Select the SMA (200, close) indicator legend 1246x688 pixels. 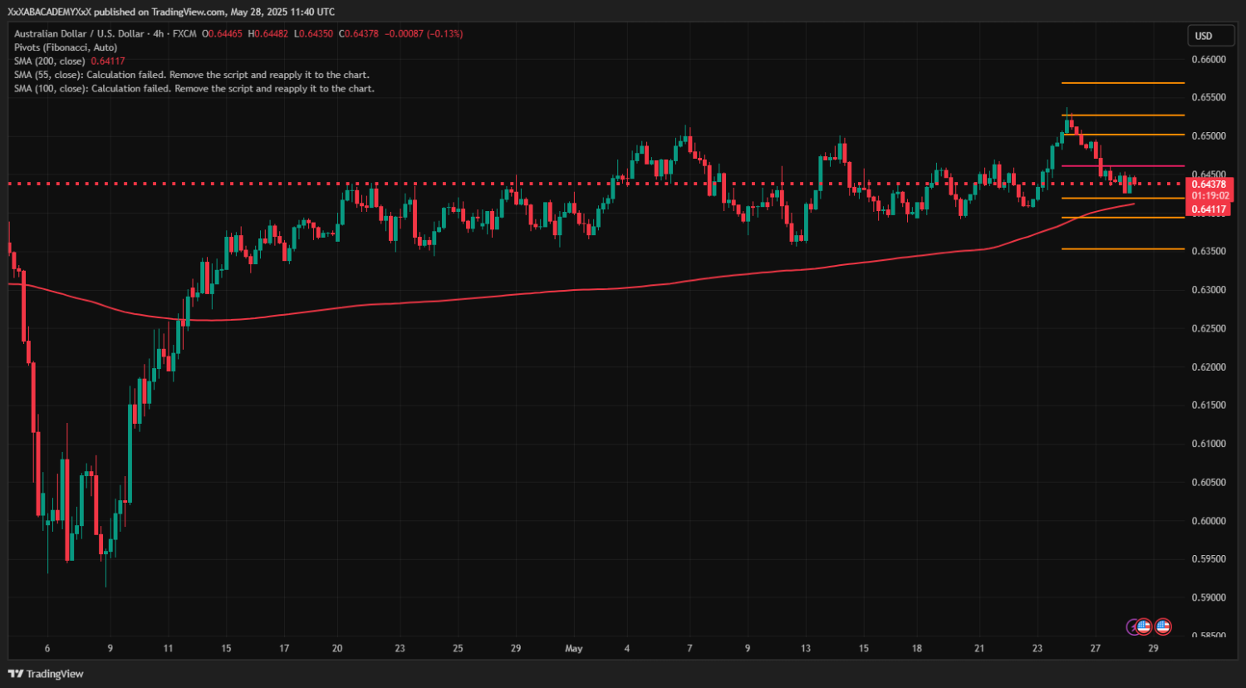50,61
